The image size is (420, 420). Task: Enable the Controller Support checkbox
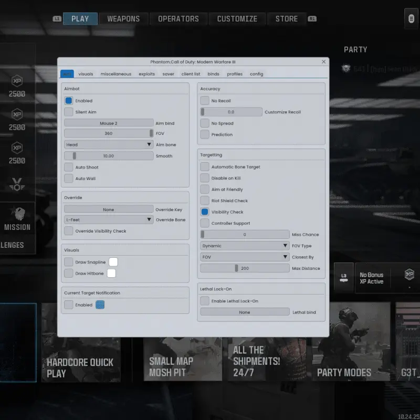[205, 223]
